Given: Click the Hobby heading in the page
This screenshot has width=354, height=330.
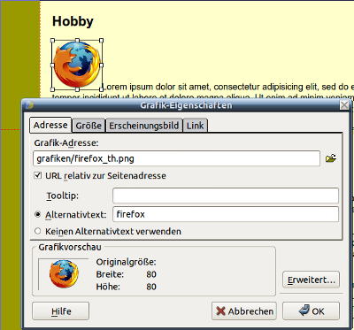Looking at the screenshot, I should [x=73, y=21].
